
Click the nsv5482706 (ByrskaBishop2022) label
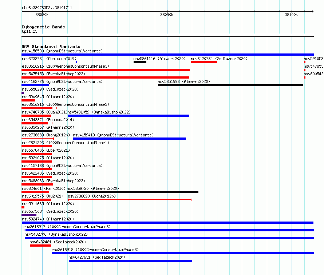point(56,234)
